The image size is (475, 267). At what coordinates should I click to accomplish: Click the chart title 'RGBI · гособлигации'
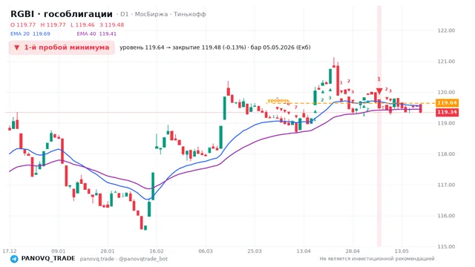62,14
